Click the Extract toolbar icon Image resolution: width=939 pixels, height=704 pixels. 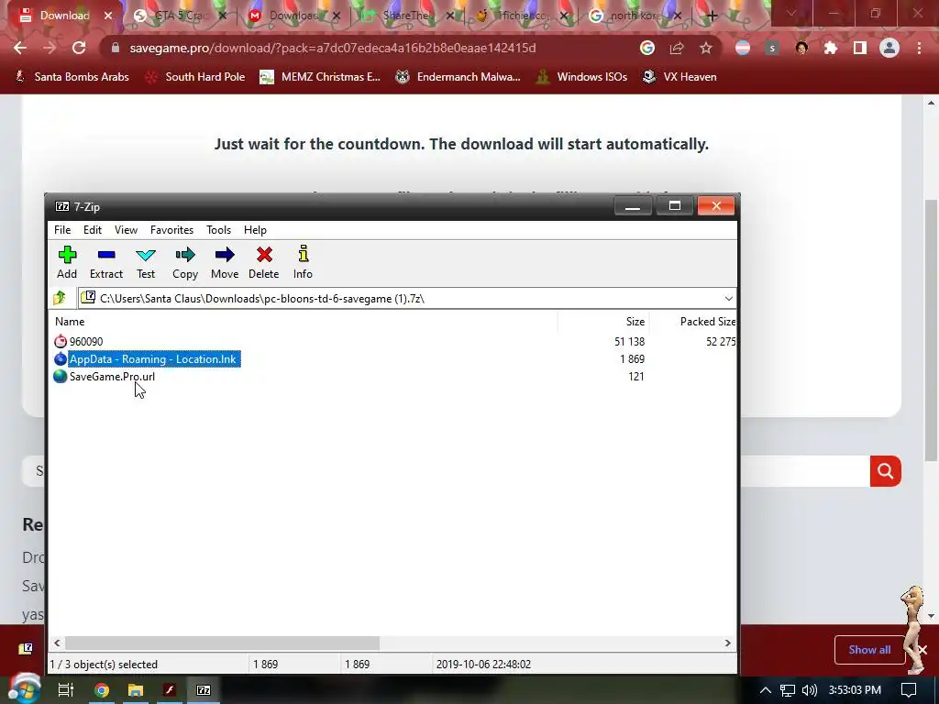(x=106, y=262)
